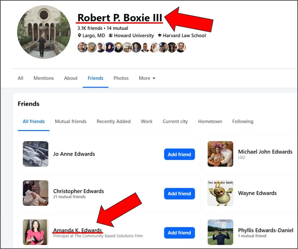Filter friends by Recently Added
This screenshot has height=249, width=298.
coord(114,121)
